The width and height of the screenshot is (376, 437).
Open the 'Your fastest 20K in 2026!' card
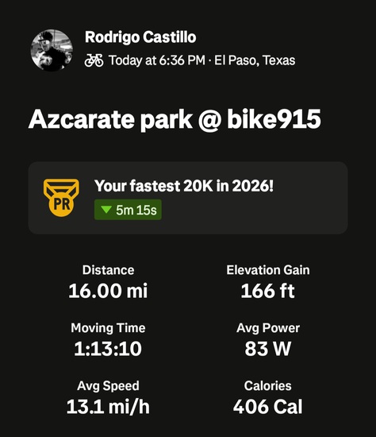(x=188, y=198)
